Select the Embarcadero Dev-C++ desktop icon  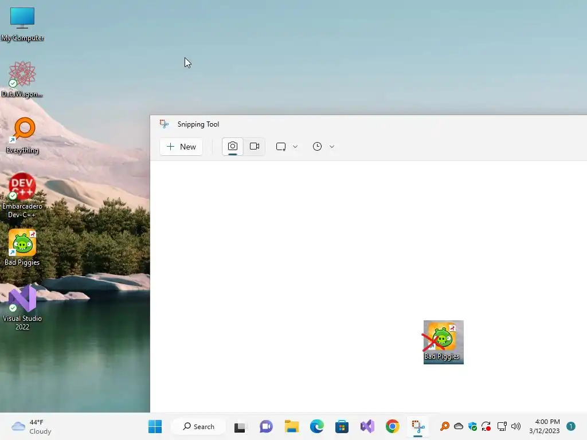pyautogui.click(x=22, y=195)
